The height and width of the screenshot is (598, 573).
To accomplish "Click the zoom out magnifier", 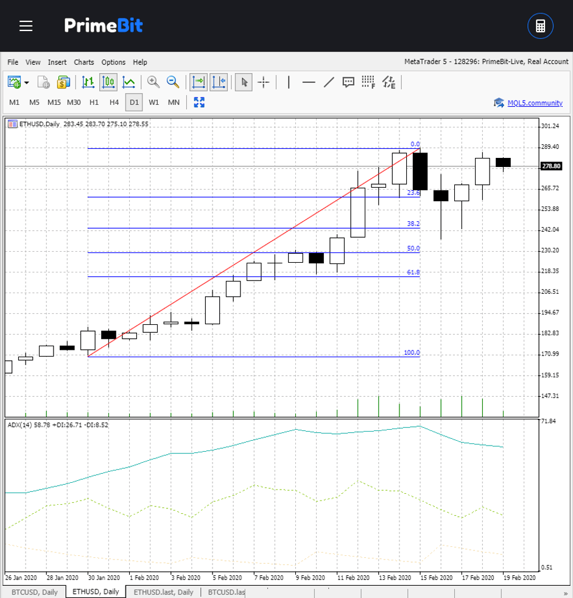I will 173,82.
